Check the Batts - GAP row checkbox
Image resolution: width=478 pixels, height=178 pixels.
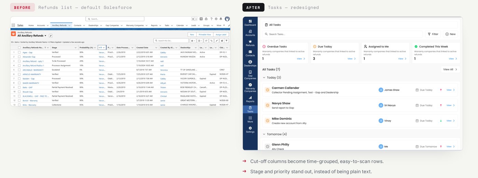point(19,87)
